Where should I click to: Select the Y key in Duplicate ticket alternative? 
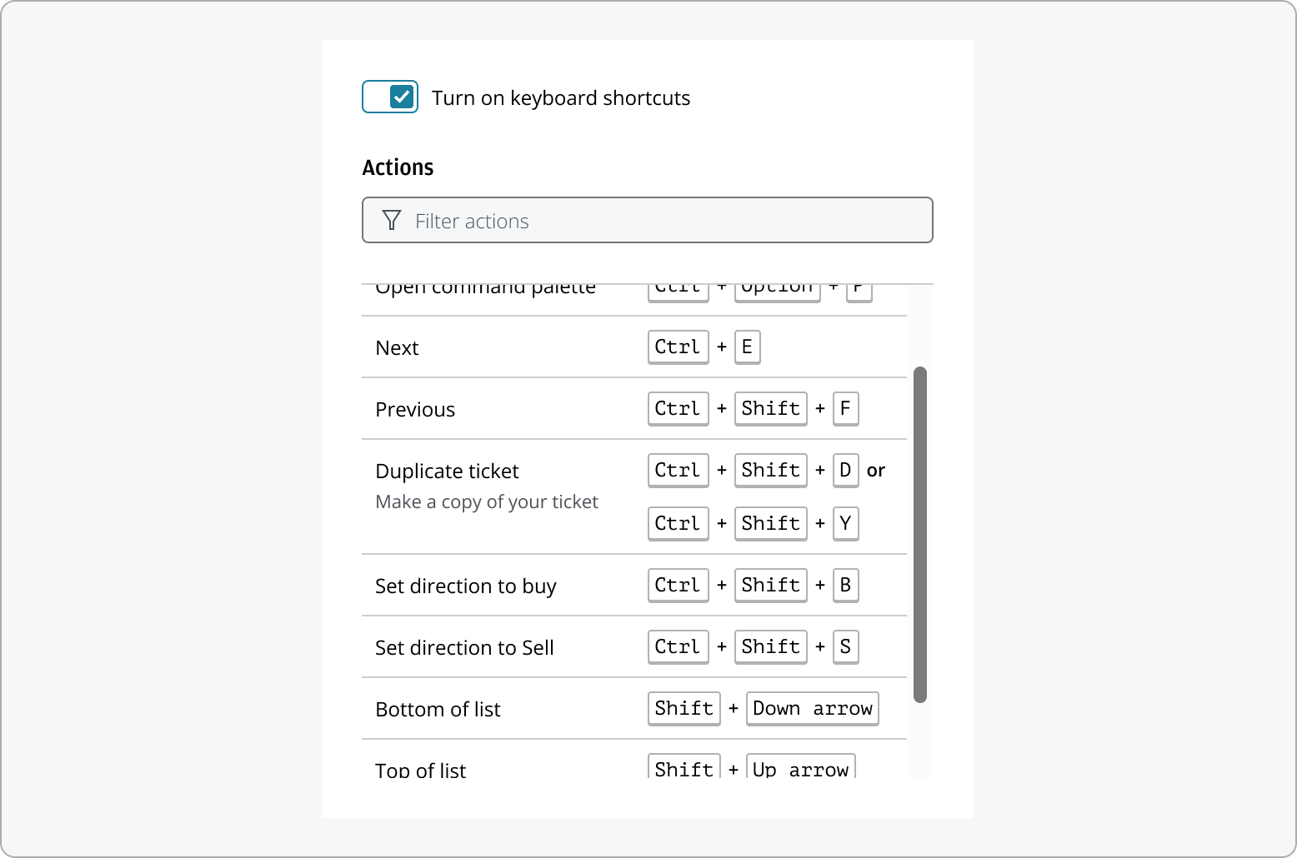[x=845, y=523]
